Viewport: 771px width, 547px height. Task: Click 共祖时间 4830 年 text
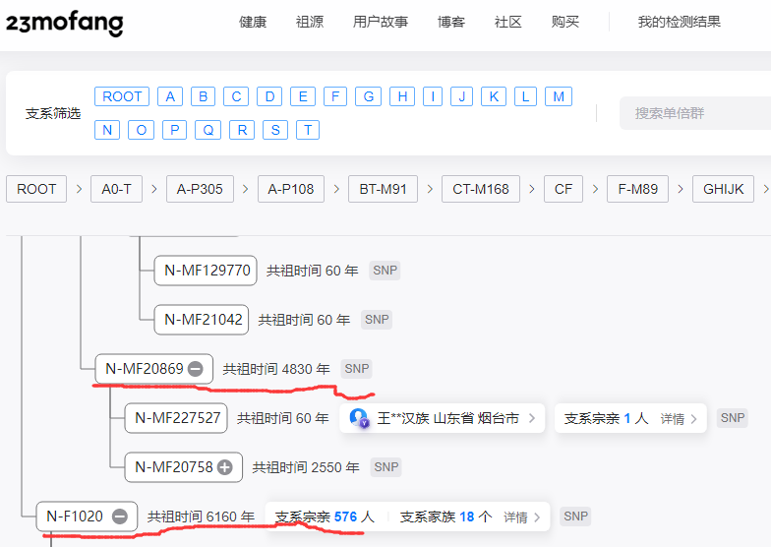pyautogui.click(x=276, y=369)
